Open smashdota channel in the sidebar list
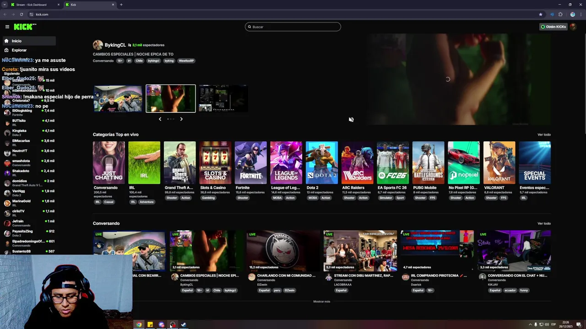Screen dimensions: 586x329 (x=28, y=163)
